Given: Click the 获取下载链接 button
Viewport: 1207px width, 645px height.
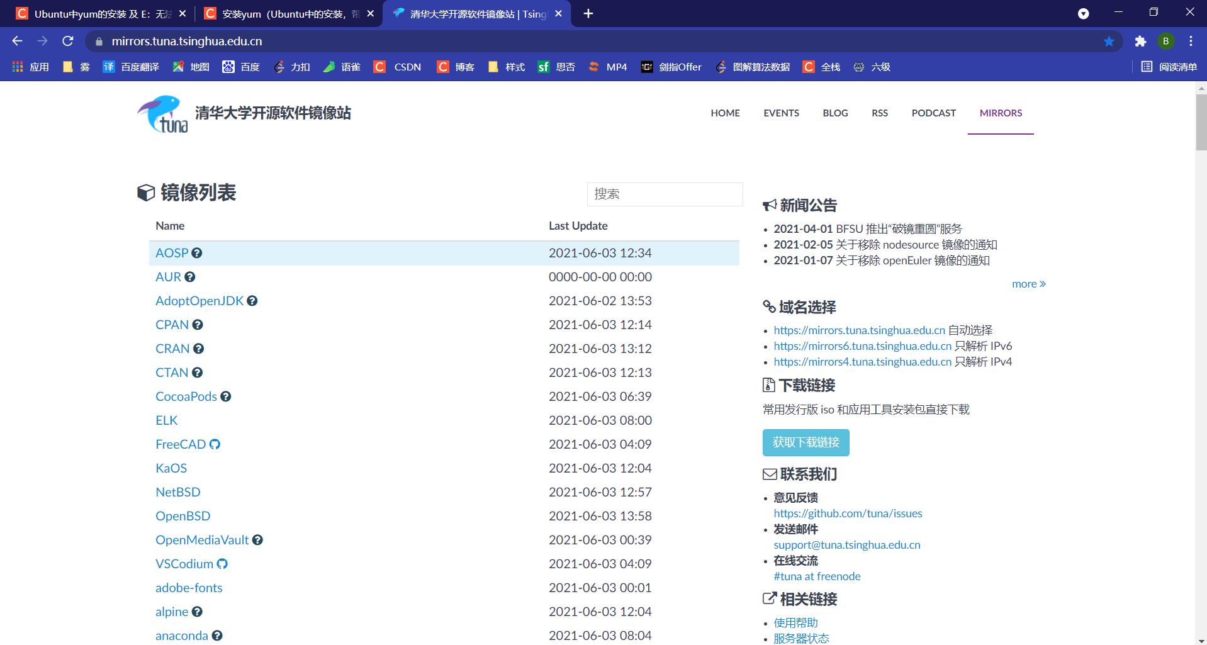Looking at the screenshot, I should [806, 442].
